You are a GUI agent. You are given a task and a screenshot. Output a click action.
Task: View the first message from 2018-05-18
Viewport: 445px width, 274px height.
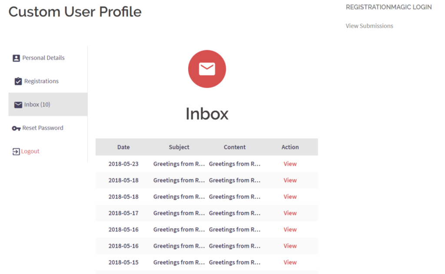290,180
